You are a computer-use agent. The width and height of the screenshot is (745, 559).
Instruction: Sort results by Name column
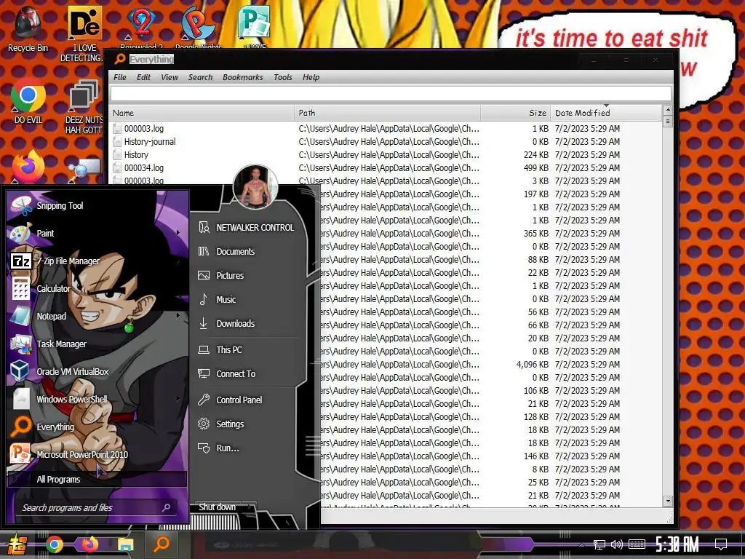tap(202, 113)
